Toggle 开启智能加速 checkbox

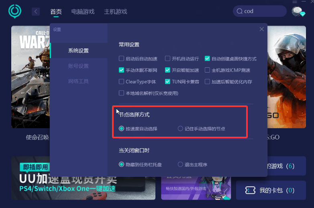(x=167, y=70)
